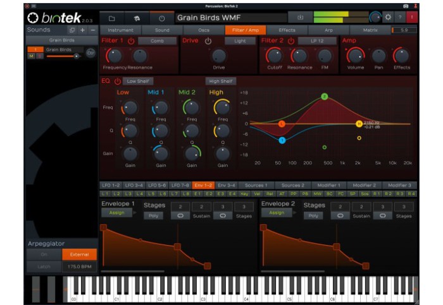
Task: Click Envelope 1 Assign button
Action: (x=116, y=213)
